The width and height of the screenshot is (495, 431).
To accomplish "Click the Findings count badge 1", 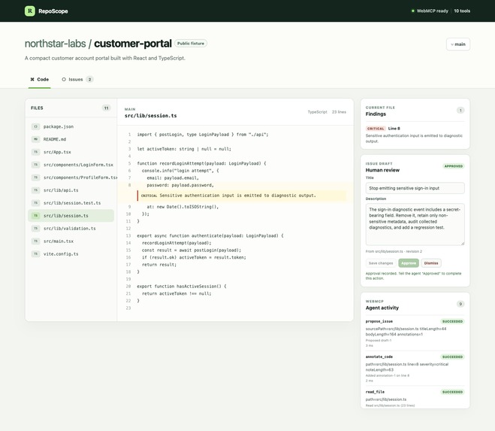I will 460,111.
